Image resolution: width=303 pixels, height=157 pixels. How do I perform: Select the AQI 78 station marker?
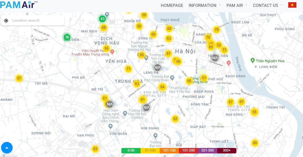[x=217, y=30]
